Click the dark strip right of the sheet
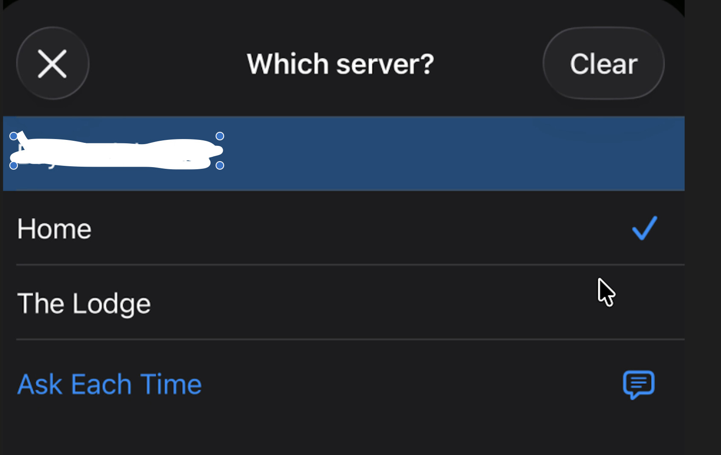721x455 pixels. click(703, 213)
